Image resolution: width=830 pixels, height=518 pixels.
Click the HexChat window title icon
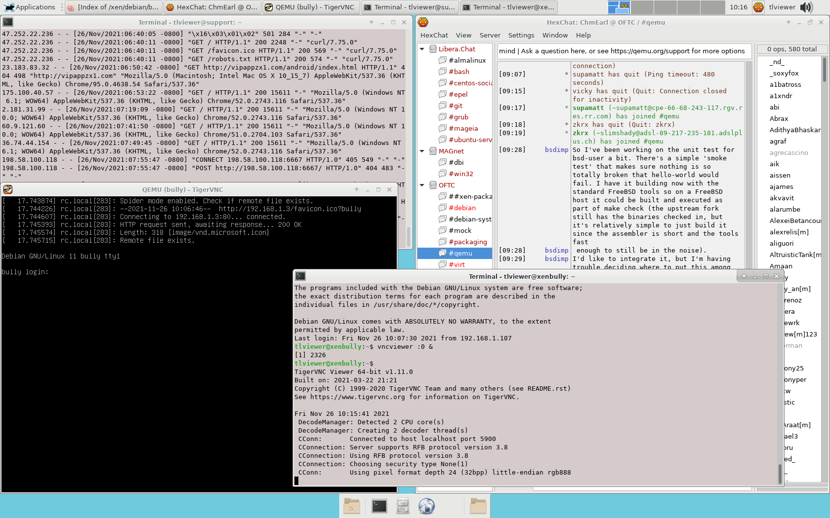(423, 22)
